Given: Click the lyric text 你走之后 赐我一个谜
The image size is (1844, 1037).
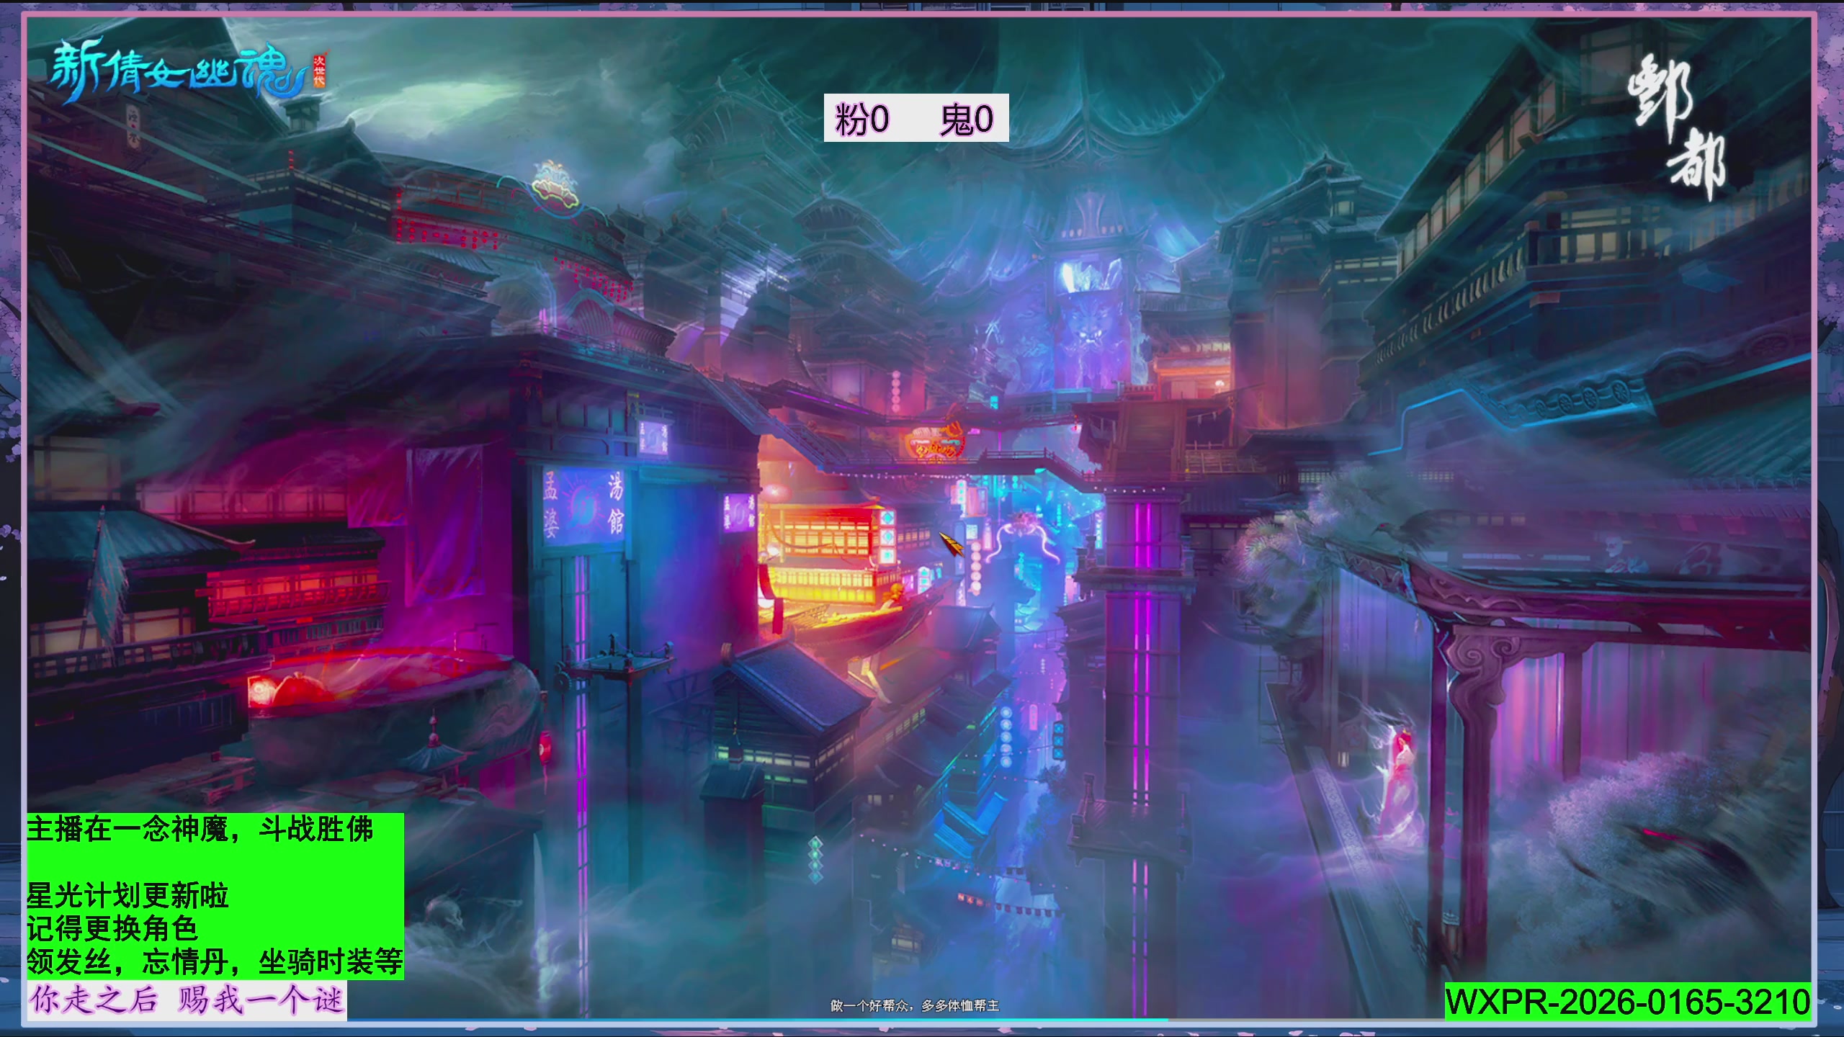Looking at the screenshot, I should (186, 1000).
